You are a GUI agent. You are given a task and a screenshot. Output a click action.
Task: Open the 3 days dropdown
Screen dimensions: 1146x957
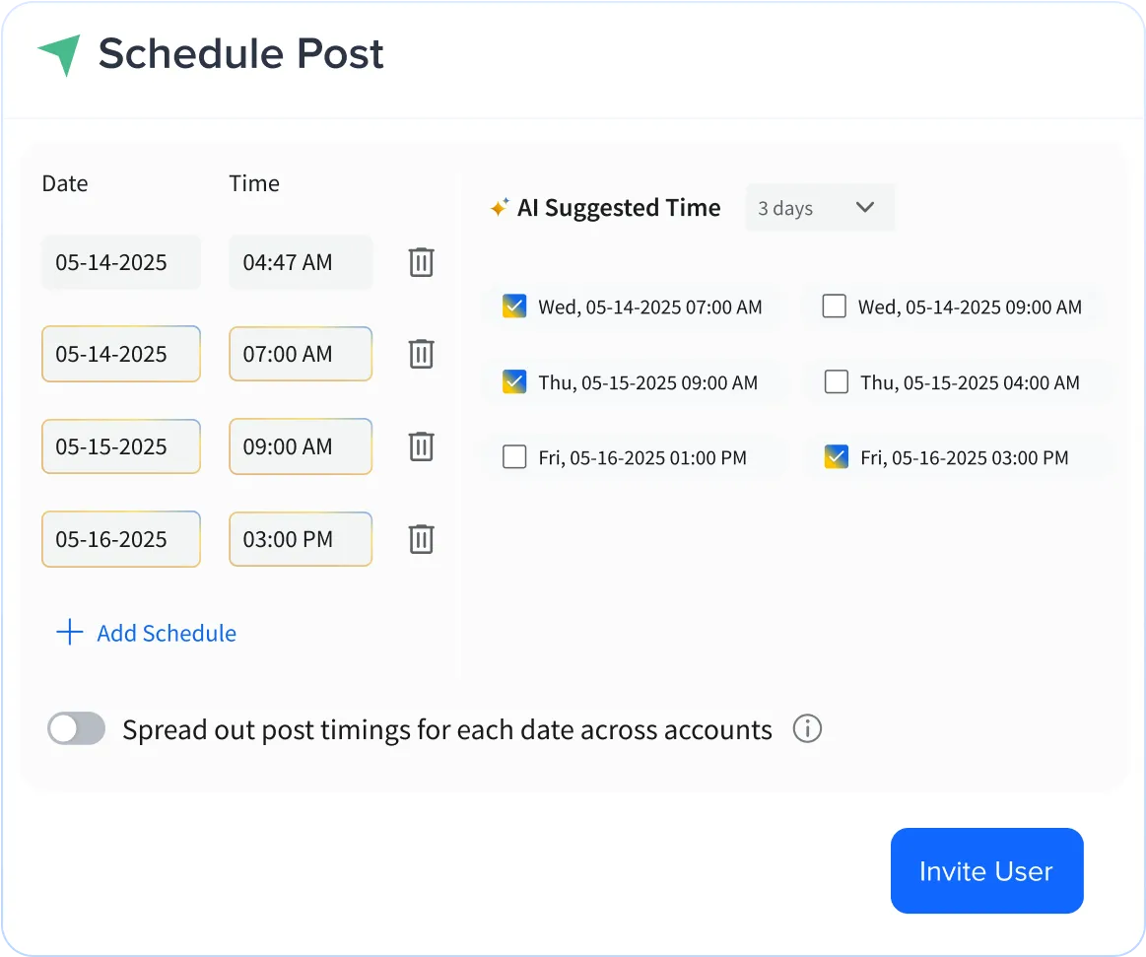tap(819, 208)
